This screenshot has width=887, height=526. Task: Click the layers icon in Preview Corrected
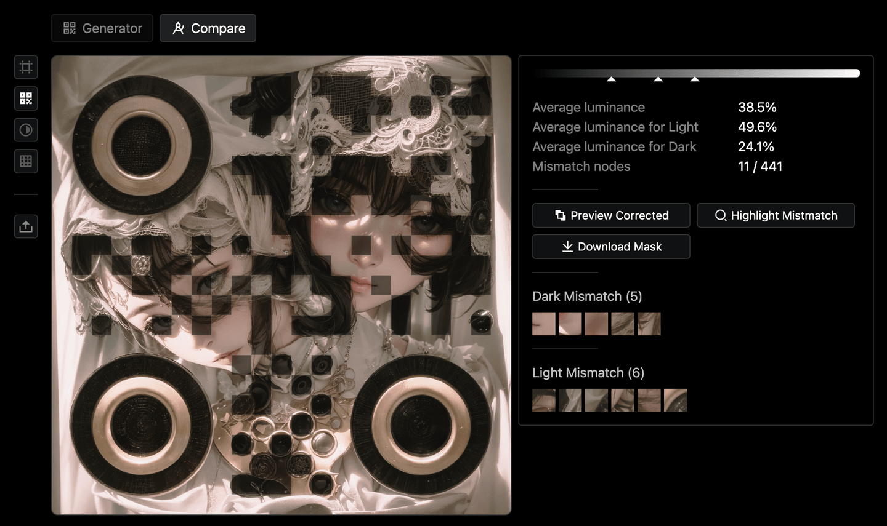[560, 215]
